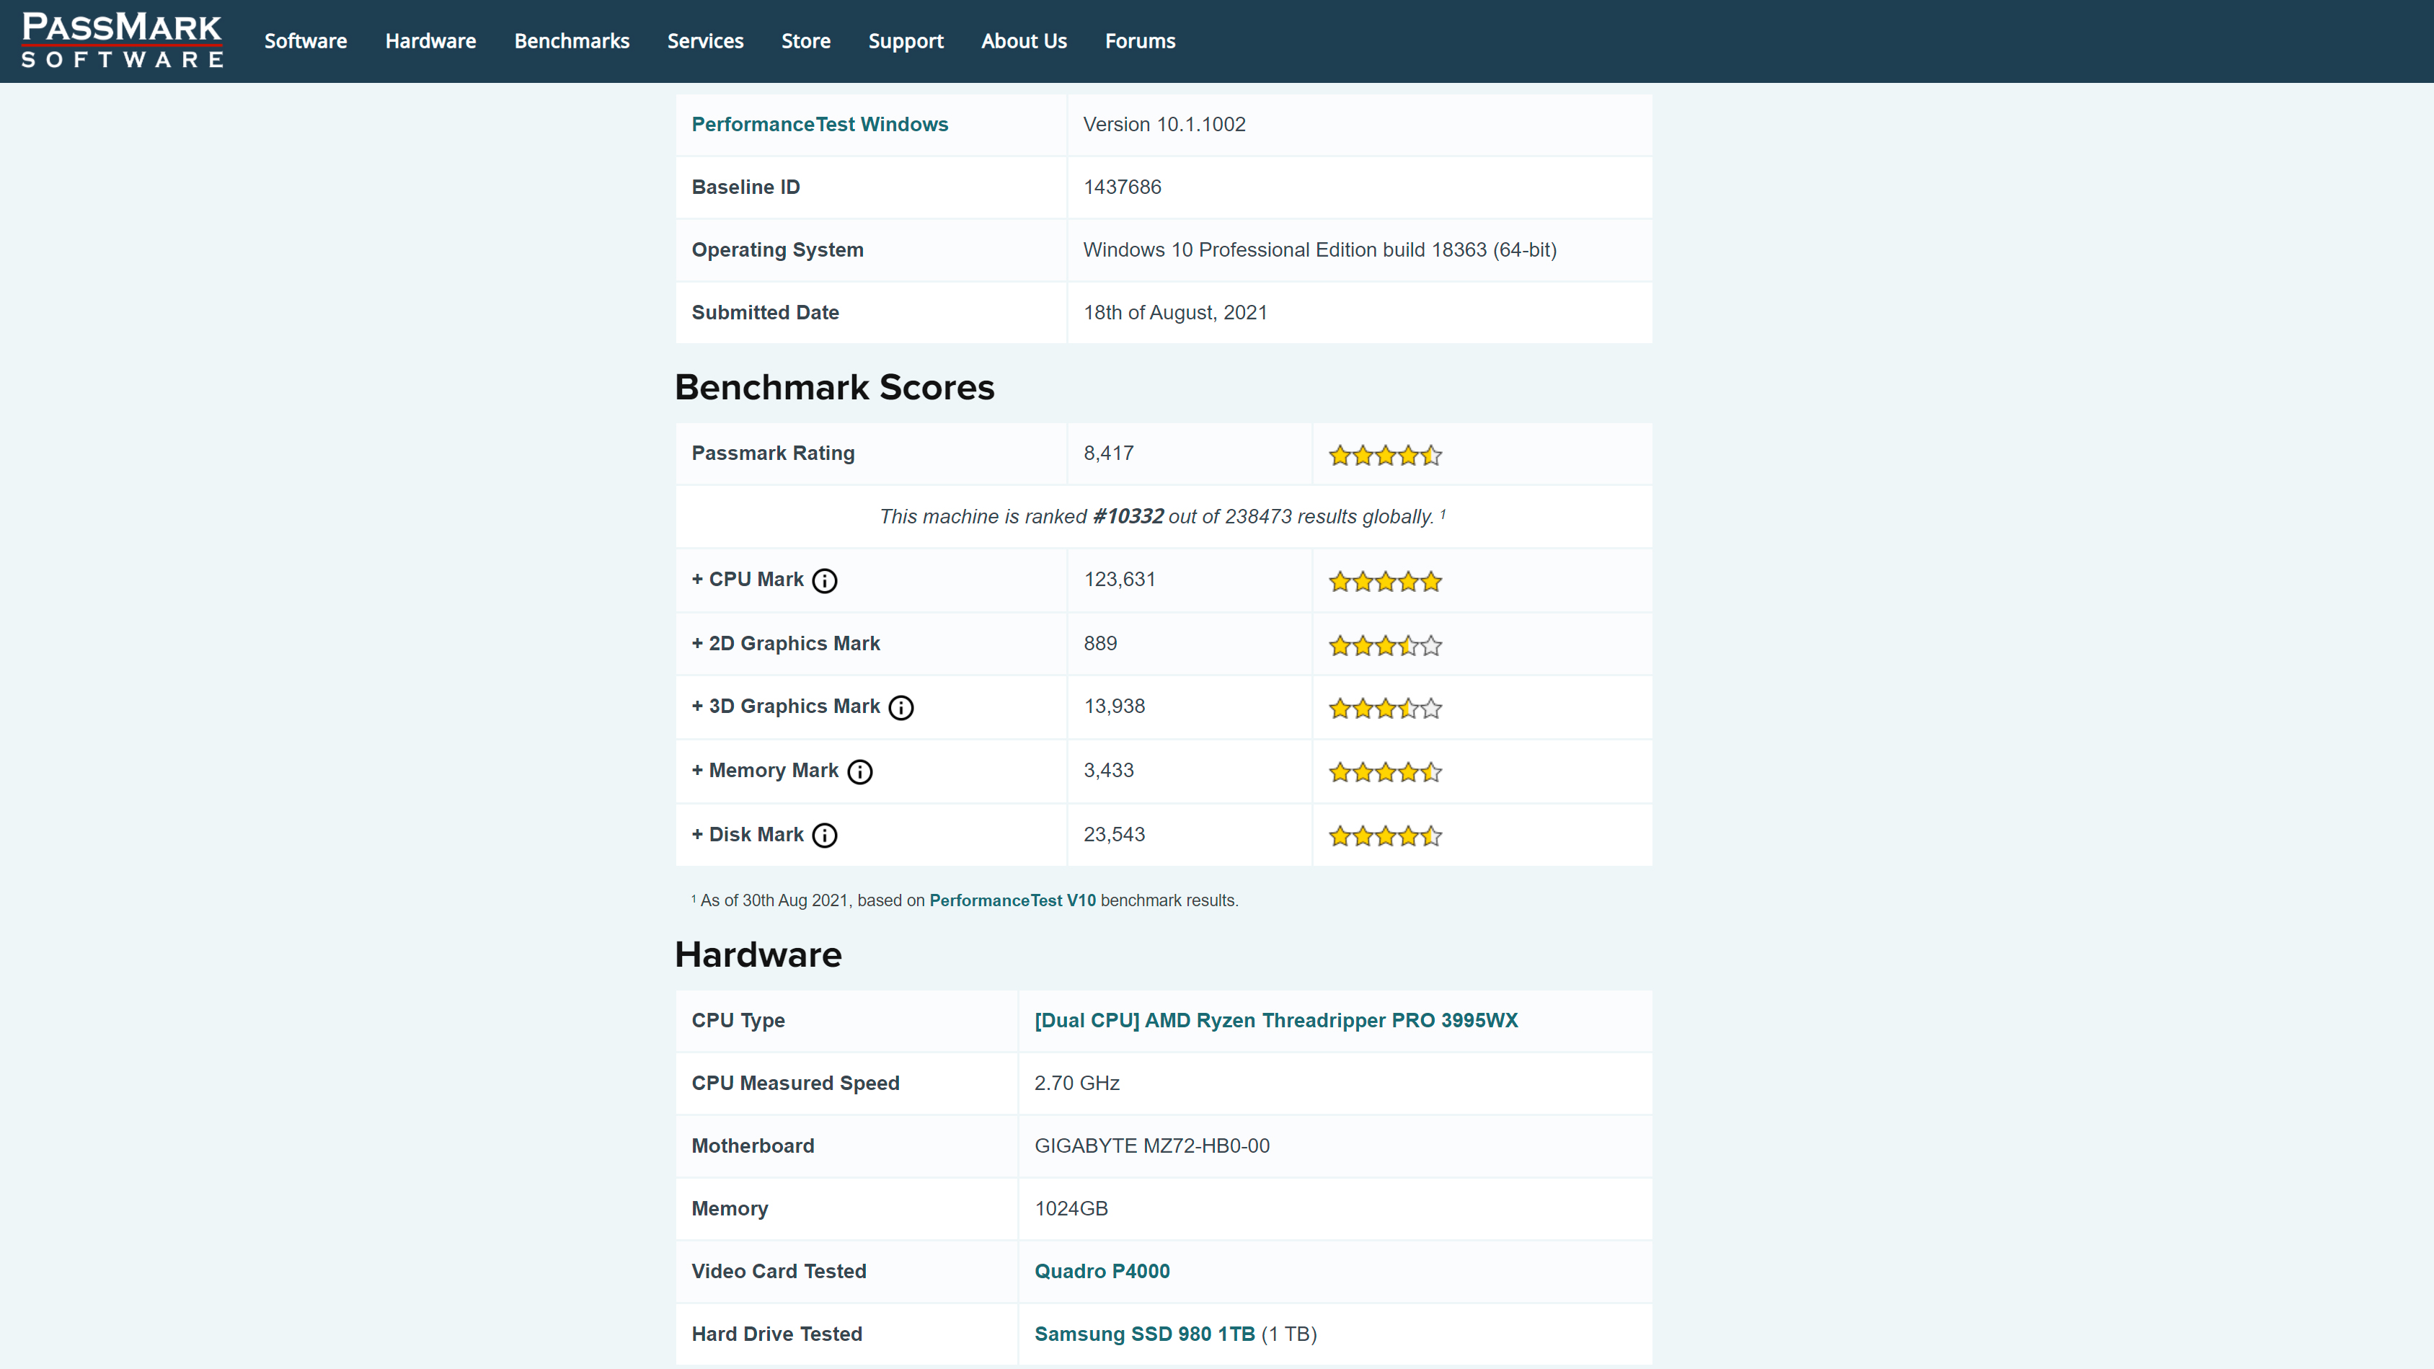Click the CPU Mark five-star rating
Screen dimensions: 2434x1369
[1384, 582]
